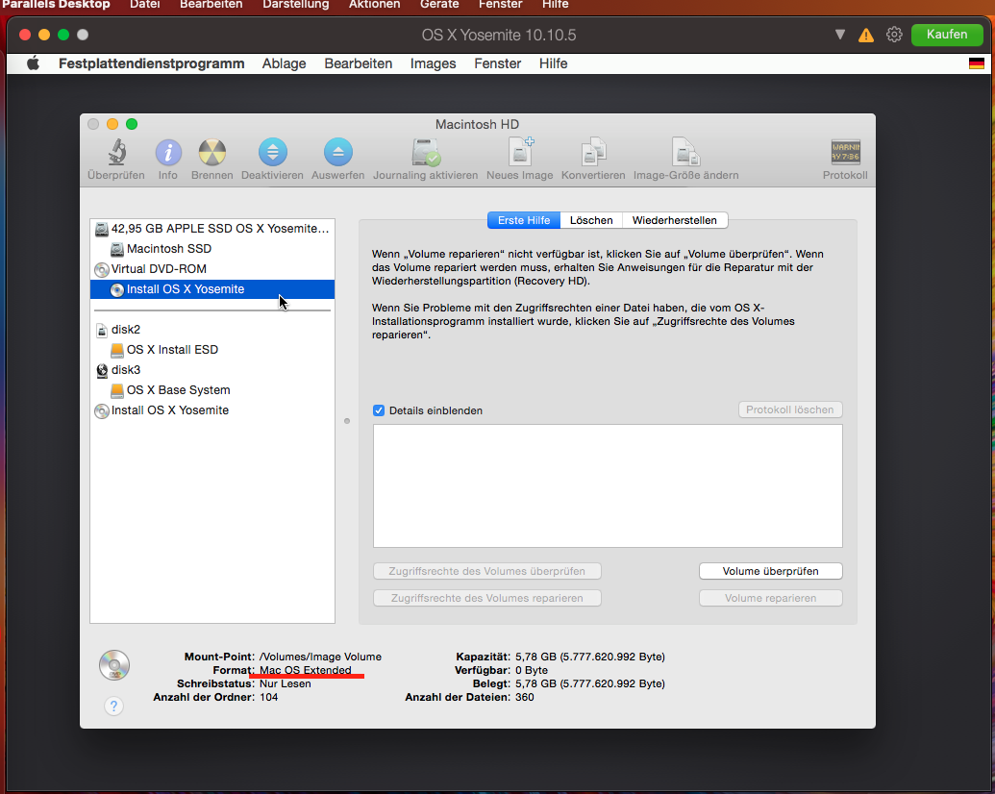
Task: Click the help question mark button
Action: pos(113,706)
